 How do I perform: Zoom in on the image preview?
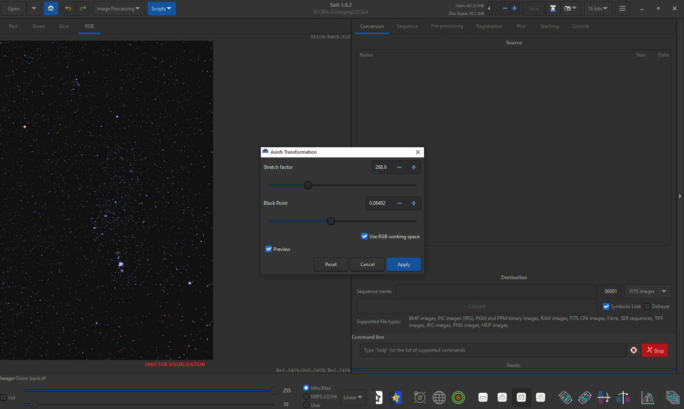click(502, 397)
